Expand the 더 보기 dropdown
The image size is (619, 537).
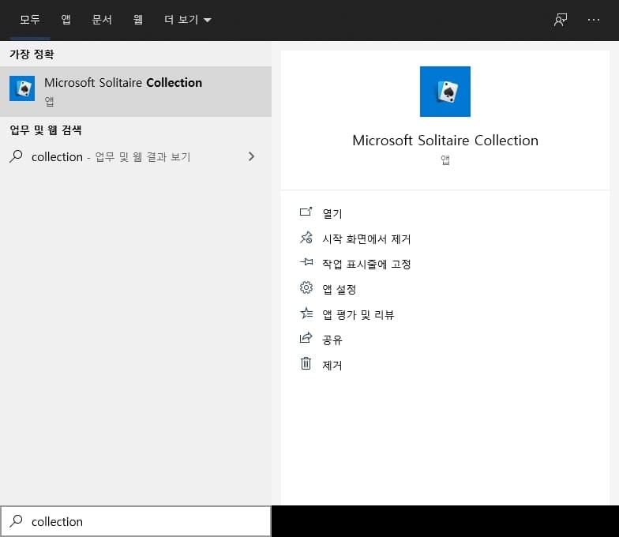click(x=188, y=19)
